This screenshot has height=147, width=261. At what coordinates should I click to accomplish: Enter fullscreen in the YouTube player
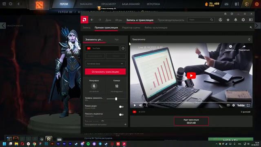point(248,105)
